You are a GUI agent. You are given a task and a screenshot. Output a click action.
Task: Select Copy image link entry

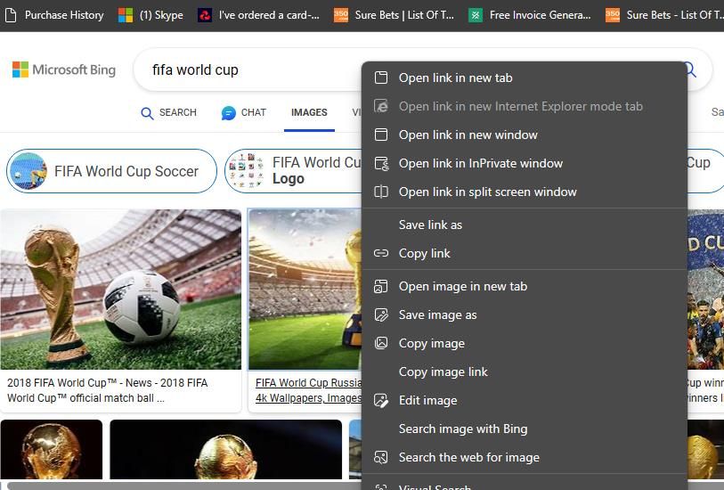click(x=525, y=372)
